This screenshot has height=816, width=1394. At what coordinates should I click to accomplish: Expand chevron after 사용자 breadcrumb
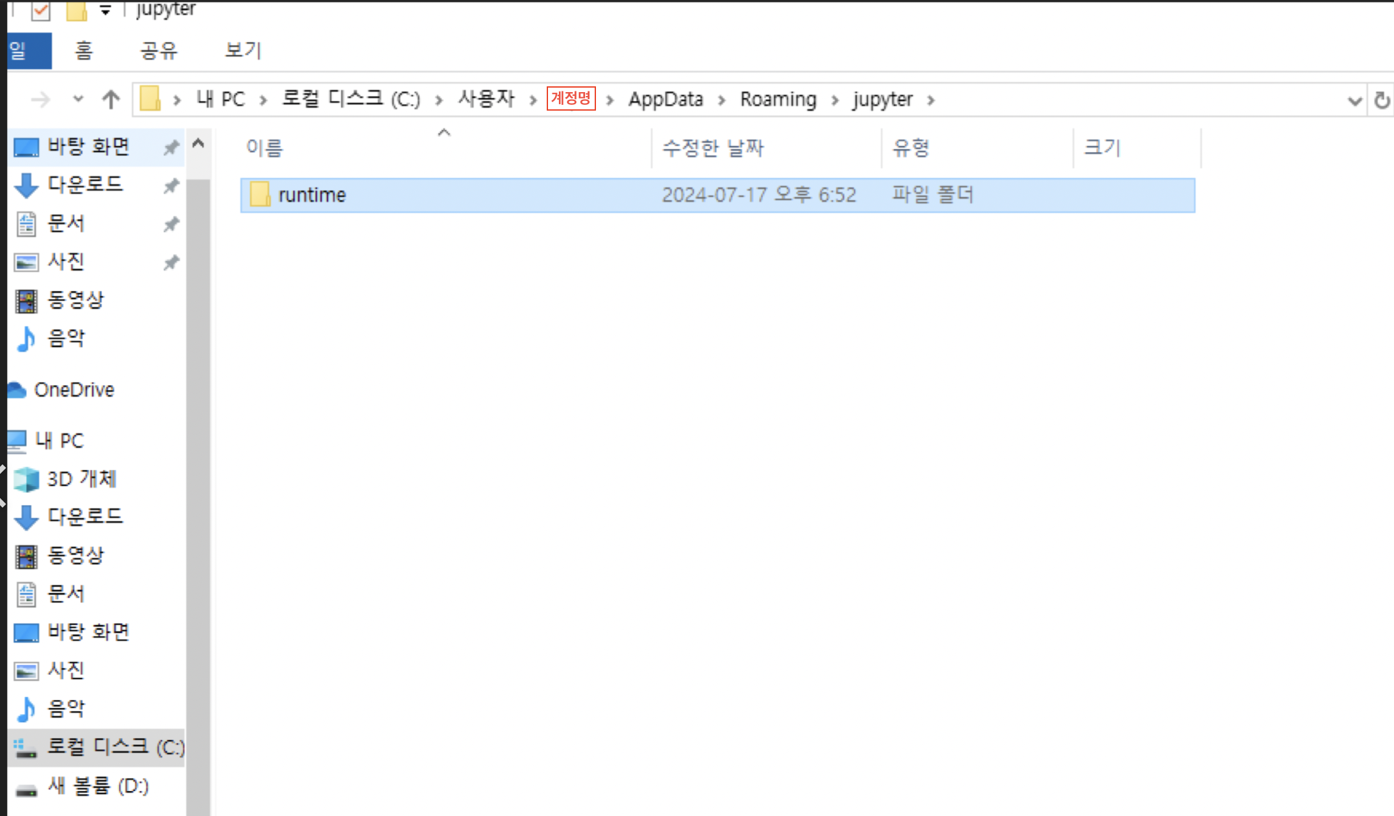533,100
